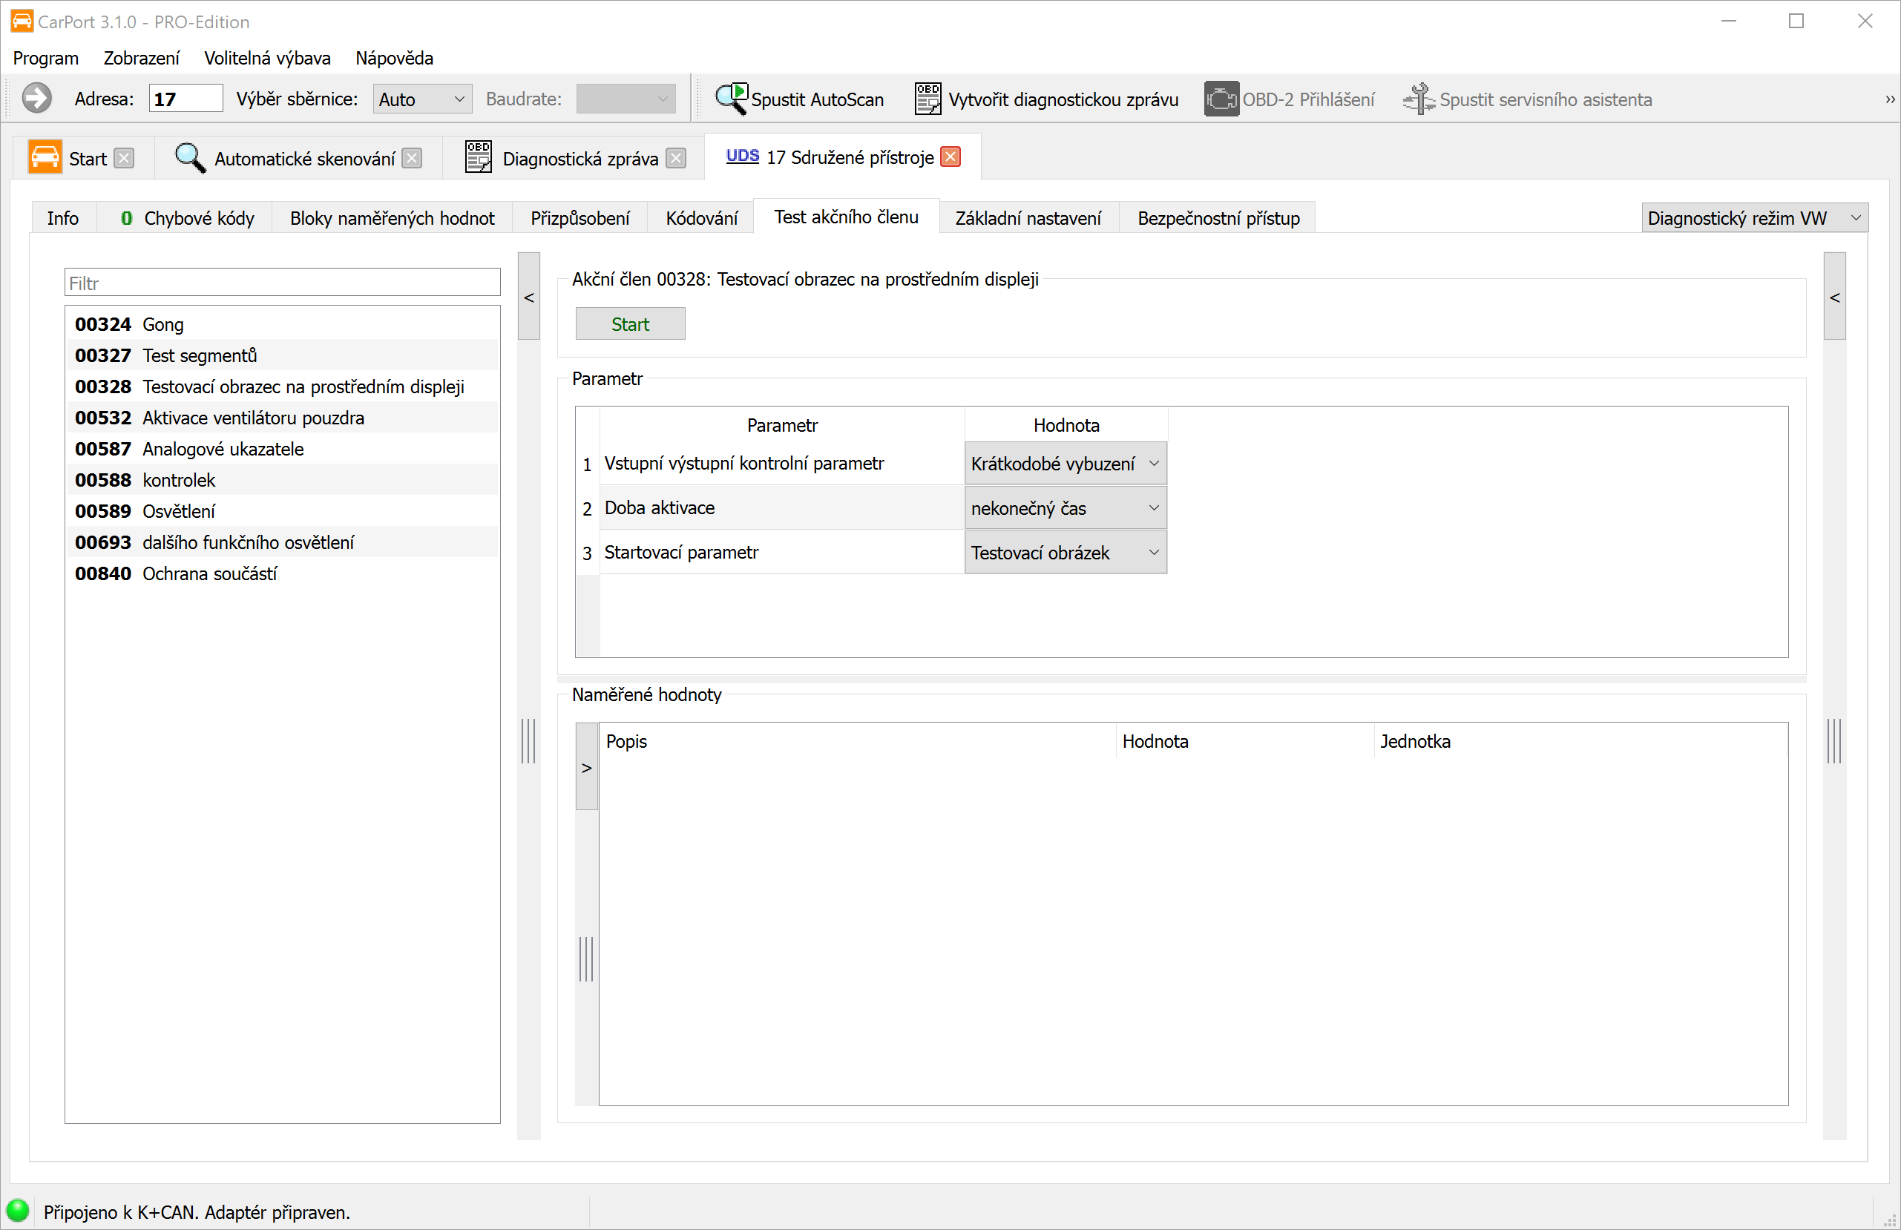Open the Diagnostický režim VW dropdown
This screenshot has height=1230, width=1901.
click(x=1754, y=218)
